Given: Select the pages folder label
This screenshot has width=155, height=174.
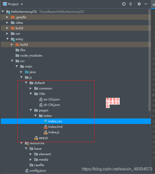Looking at the screenshot, I should point(44,110).
